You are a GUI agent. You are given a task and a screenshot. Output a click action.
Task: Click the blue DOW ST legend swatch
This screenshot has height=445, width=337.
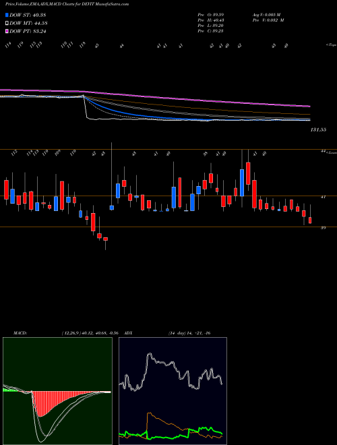(7, 15)
